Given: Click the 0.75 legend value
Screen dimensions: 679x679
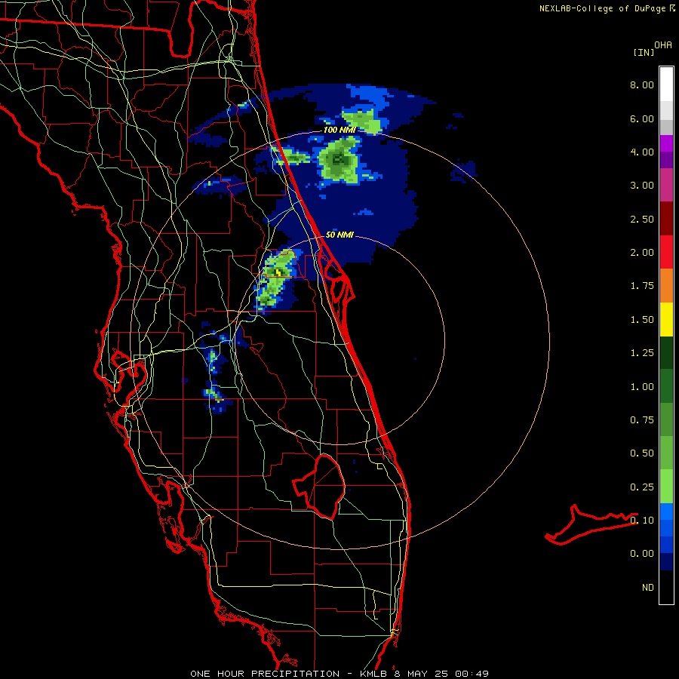Looking at the screenshot, I should pos(642,420).
